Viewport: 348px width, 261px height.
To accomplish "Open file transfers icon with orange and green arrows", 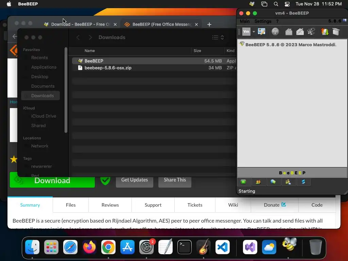I will pyautogui.click(x=325, y=32).
